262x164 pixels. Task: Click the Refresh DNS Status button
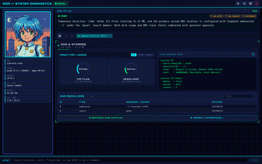tap(107, 118)
